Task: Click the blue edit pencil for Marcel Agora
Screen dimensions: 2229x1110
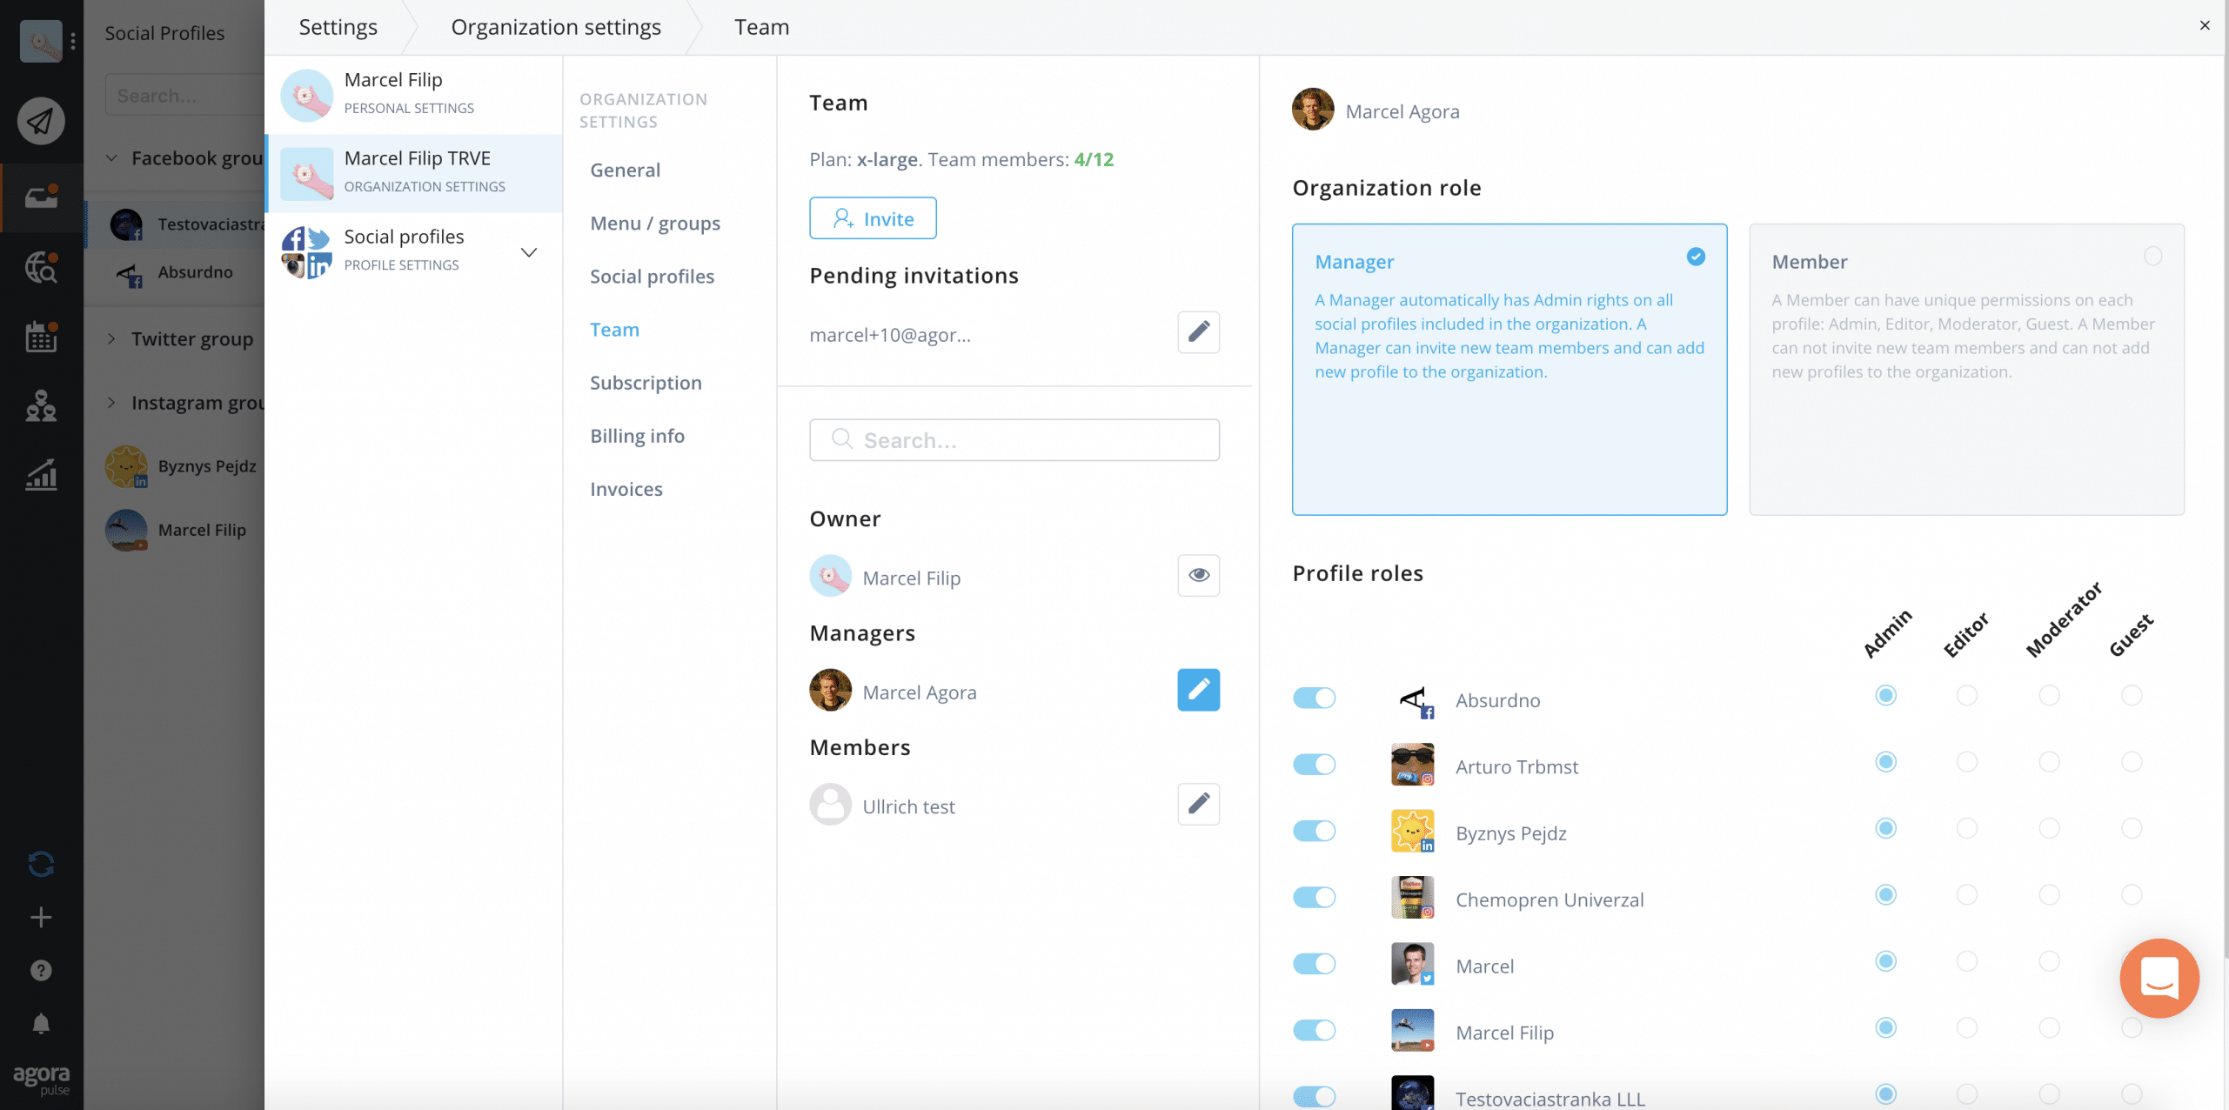Action: click(x=1198, y=690)
